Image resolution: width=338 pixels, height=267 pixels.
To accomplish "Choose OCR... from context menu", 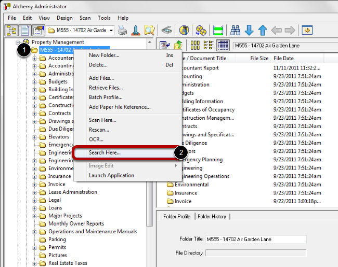I will (128, 139).
